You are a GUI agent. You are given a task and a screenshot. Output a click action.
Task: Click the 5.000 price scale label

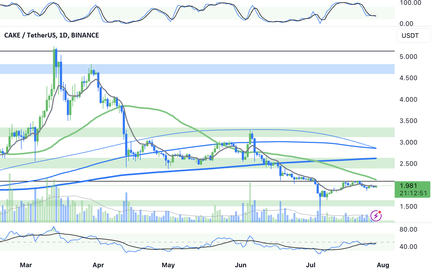click(x=408, y=57)
